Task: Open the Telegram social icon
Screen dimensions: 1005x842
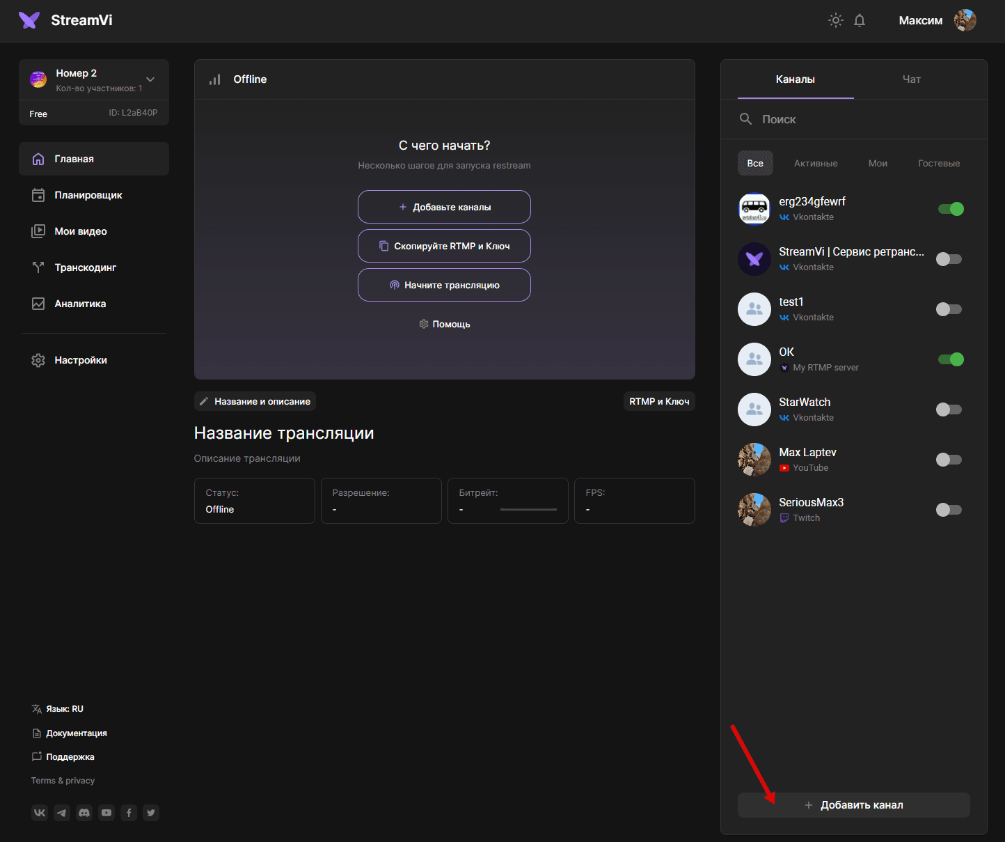Action: click(62, 813)
